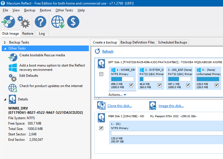Click the Clone this disk icon
This screenshot has height=159, width=223.
click(x=101, y=106)
